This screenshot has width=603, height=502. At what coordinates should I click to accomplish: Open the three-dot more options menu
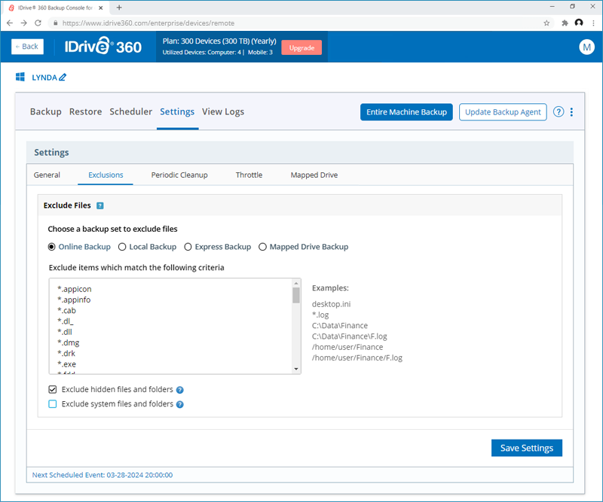571,112
